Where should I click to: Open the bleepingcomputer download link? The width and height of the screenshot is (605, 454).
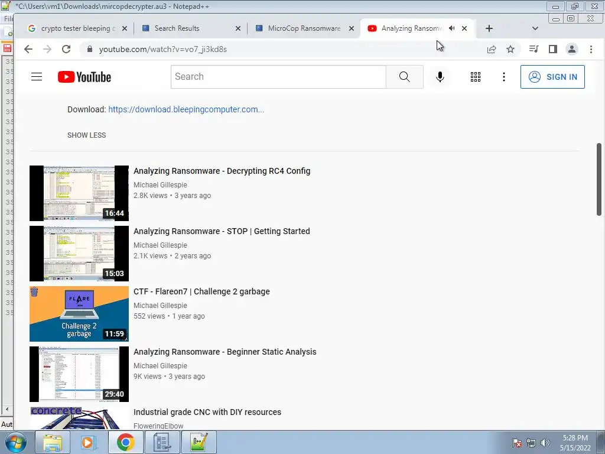[x=186, y=109]
